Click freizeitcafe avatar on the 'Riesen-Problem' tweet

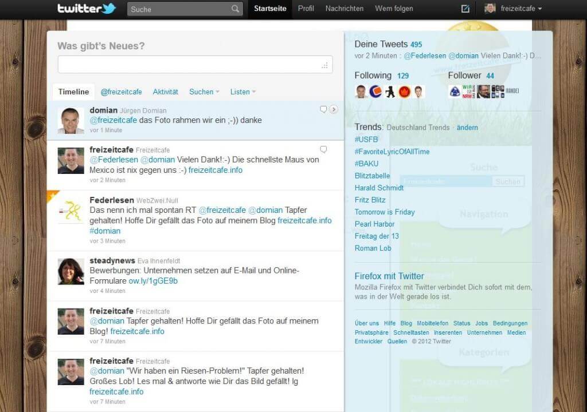(71, 372)
